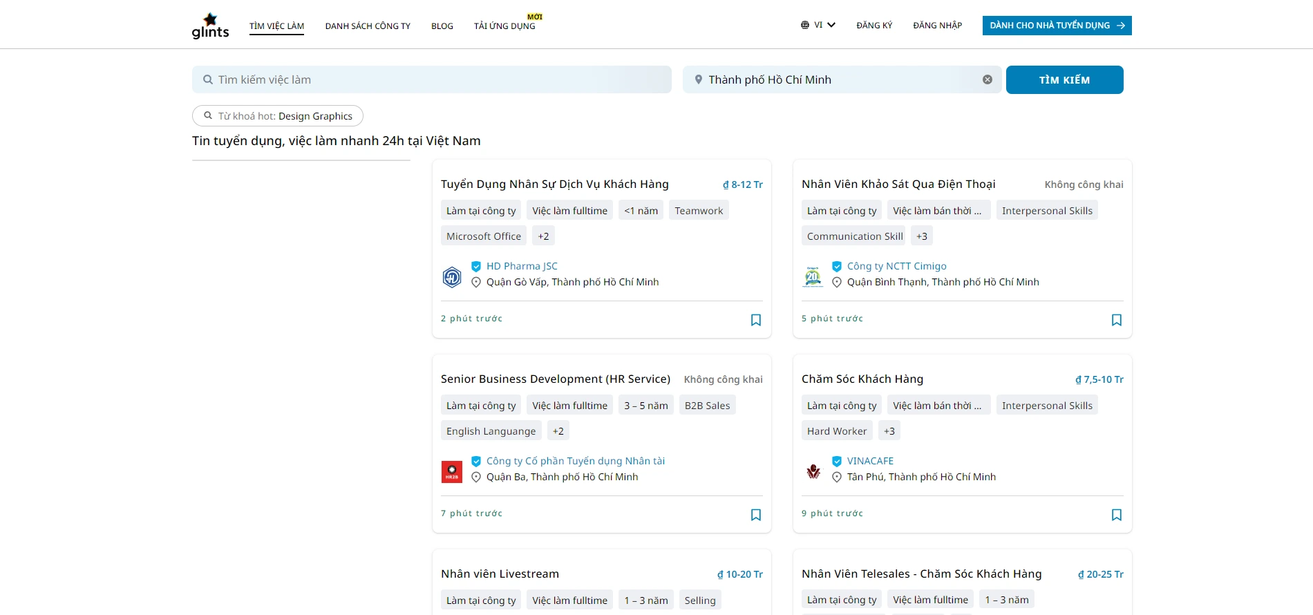Click the 20-25 Tr salary label
This screenshot has width=1313, height=615.
[x=1101, y=574]
